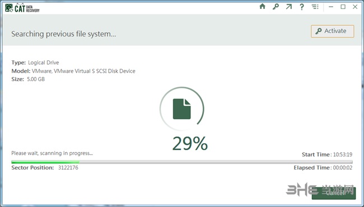Close the CAT Data Recovery window

coord(355,7)
